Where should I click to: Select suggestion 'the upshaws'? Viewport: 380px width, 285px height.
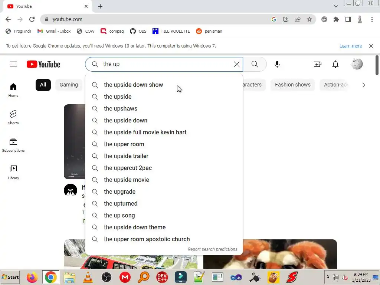(164, 109)
